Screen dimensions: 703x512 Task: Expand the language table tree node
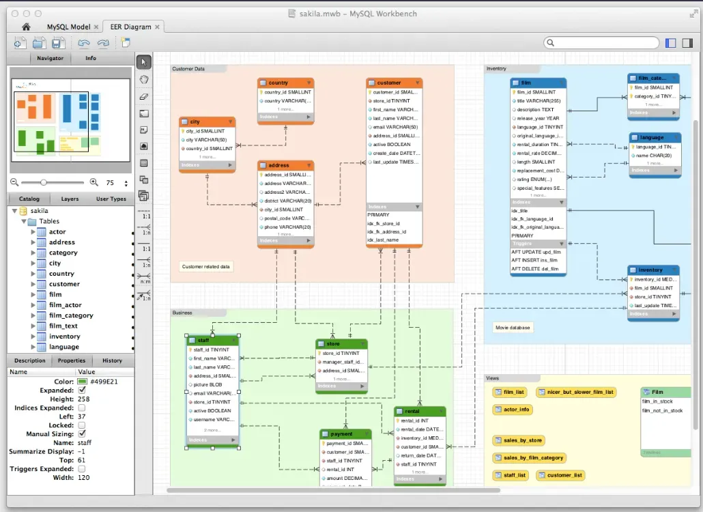click(33, 347)
